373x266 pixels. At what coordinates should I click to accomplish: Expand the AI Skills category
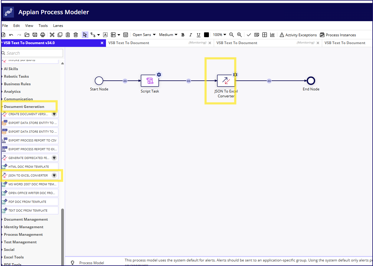coord(11,69)
